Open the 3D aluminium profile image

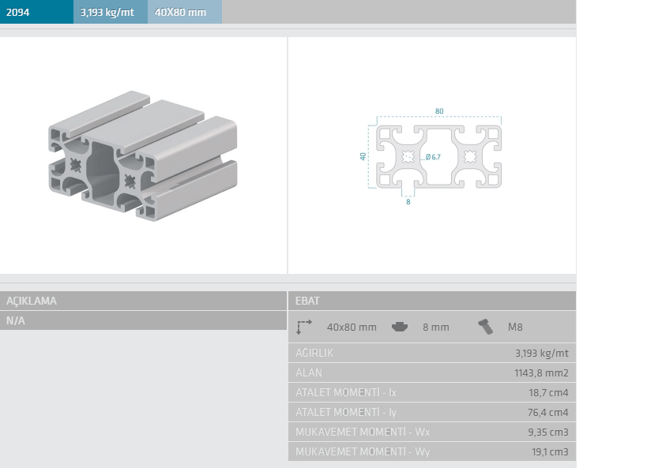click(x=143, y=155)
